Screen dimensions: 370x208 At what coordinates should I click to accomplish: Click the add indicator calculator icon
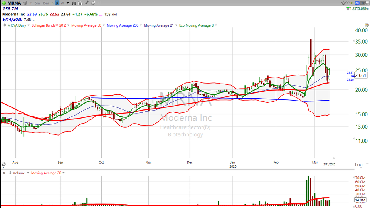point(81,3)
